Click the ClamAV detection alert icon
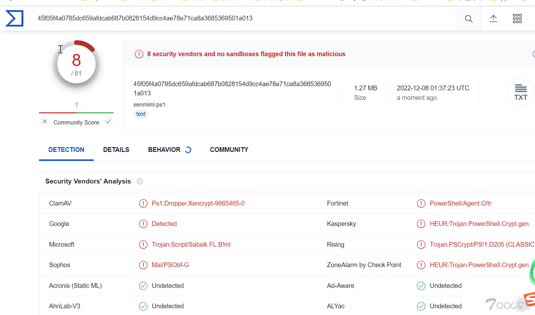The height and width of the screenshot is (315, 535). click(x=143, y=203)
